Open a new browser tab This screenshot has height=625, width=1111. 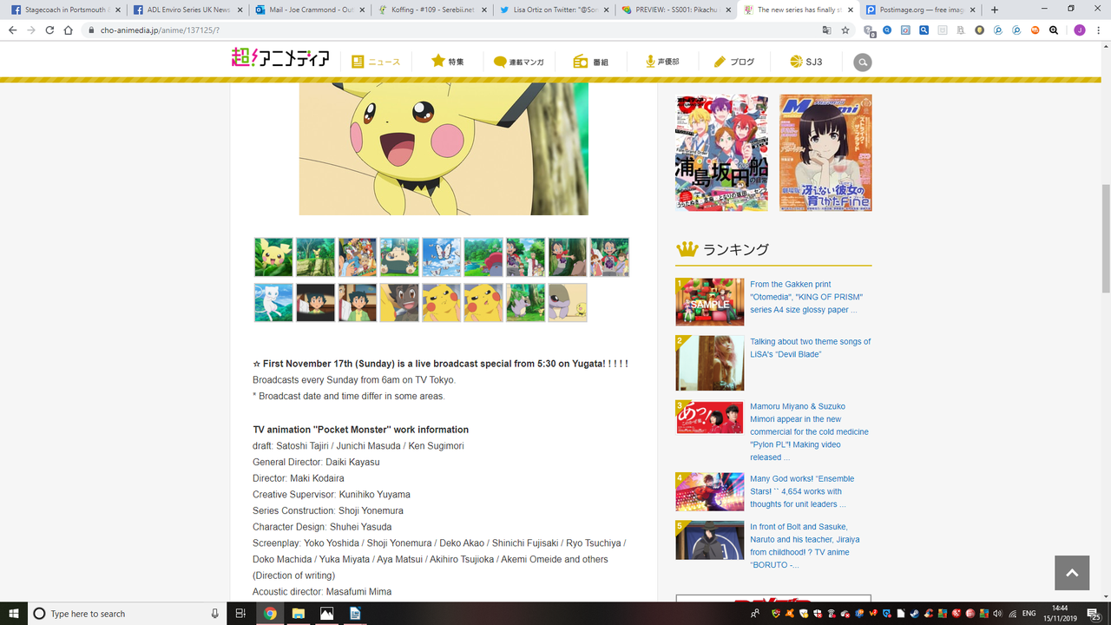[994, 10]
